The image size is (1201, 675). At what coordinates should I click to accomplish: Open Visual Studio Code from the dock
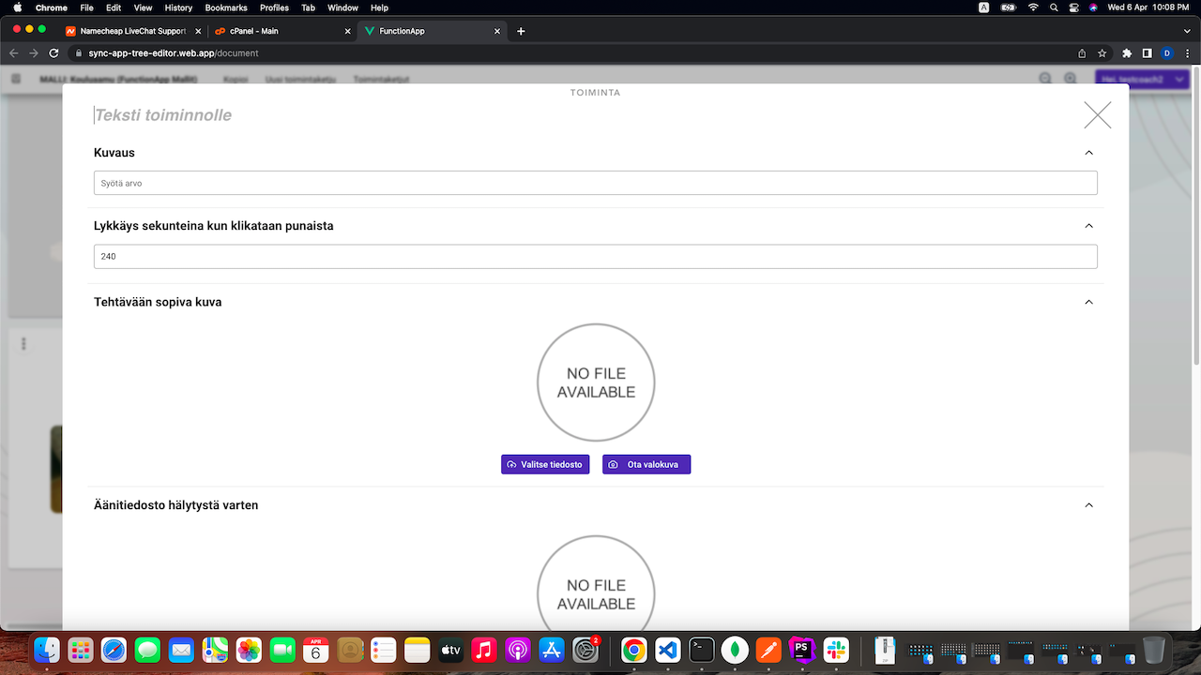pos(667,649)
